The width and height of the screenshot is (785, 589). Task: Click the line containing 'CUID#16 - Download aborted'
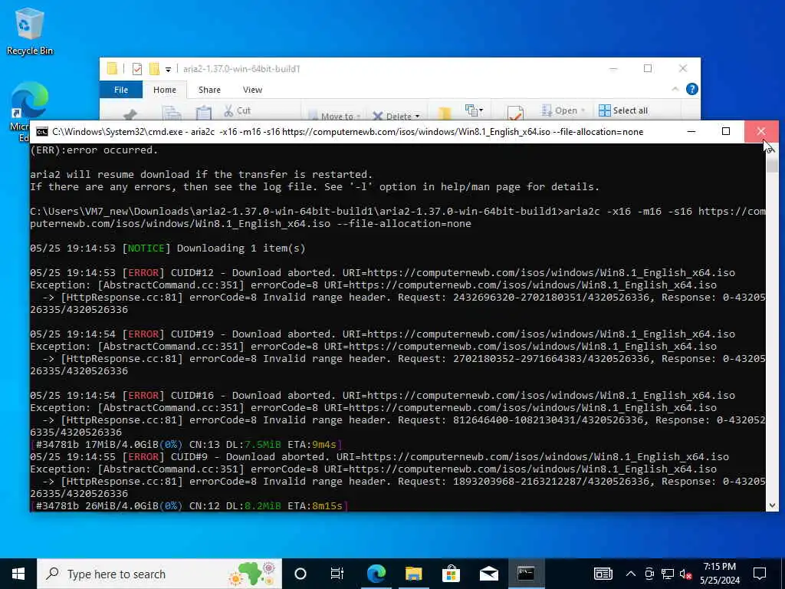click(383, 395)
